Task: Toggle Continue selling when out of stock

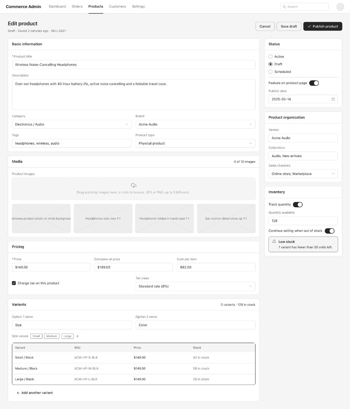Action: pyautogui.click(x=329, y=231)
